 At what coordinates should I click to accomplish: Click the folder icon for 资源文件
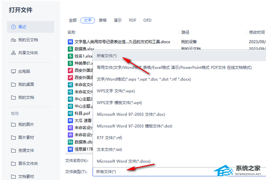[x=13, y=151]
